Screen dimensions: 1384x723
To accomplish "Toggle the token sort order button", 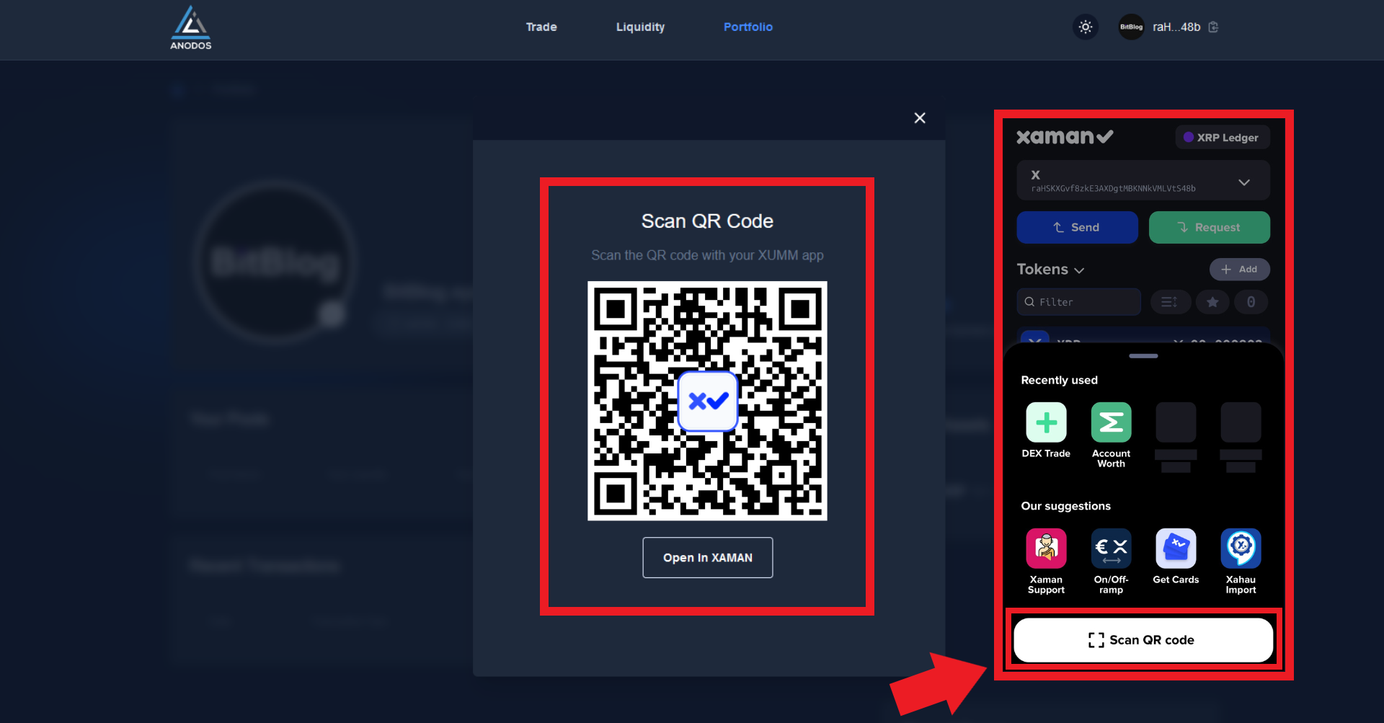I will 1169,302.
